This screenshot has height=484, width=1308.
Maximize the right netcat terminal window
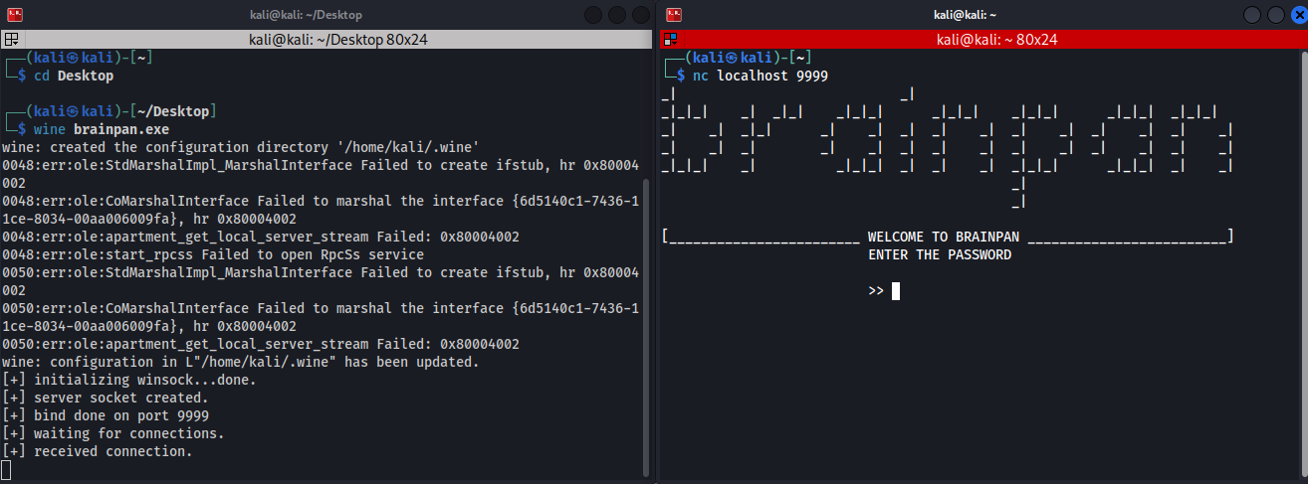click(1275, 15)
